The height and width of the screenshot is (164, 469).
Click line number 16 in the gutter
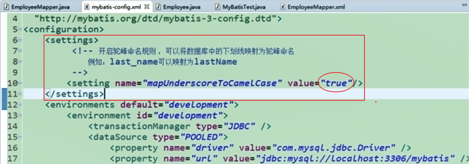[12, 148]
